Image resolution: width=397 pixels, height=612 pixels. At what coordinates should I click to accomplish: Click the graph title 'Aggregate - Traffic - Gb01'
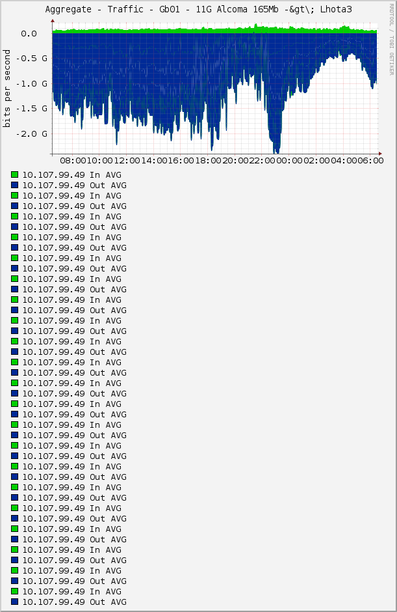pos(198,9)
